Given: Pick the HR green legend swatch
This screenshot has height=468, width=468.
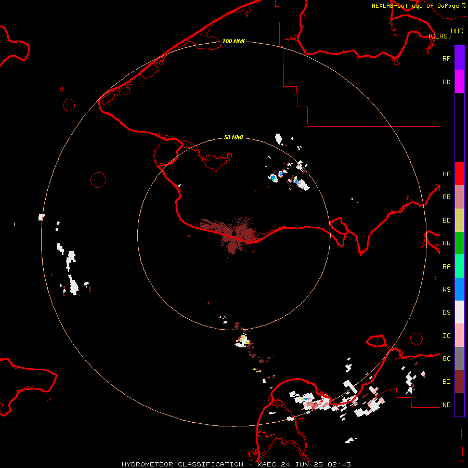Looking at the screenshot, I should click(x=459, y=243).
